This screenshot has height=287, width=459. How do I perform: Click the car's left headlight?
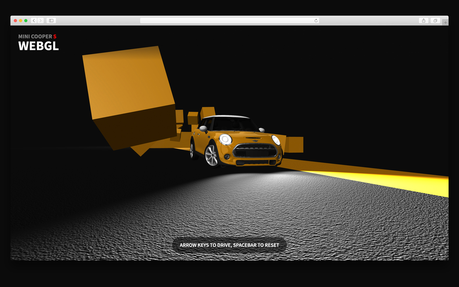click(225, 139)
